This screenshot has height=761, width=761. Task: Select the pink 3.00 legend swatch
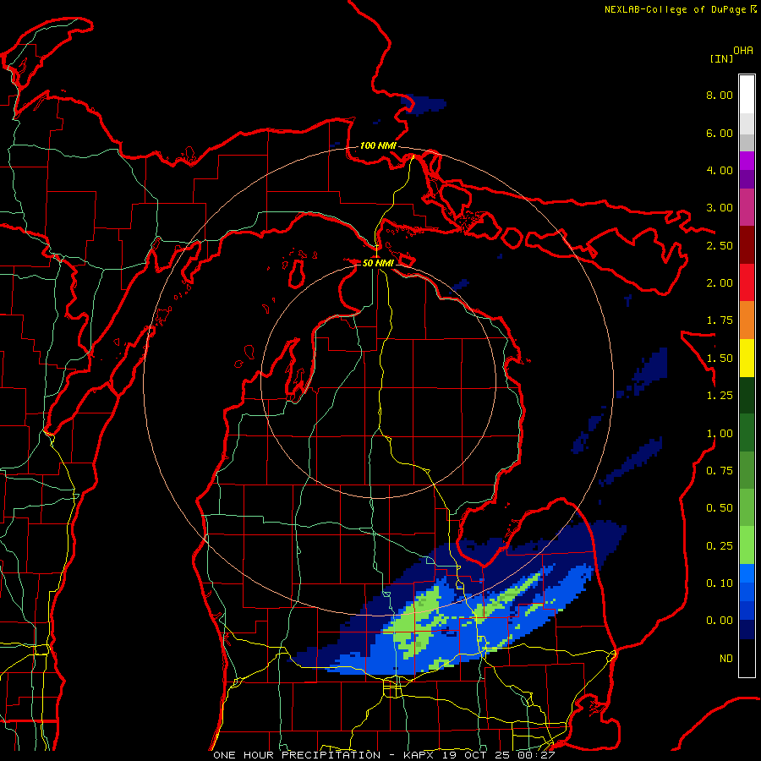(x=747, y=207)
